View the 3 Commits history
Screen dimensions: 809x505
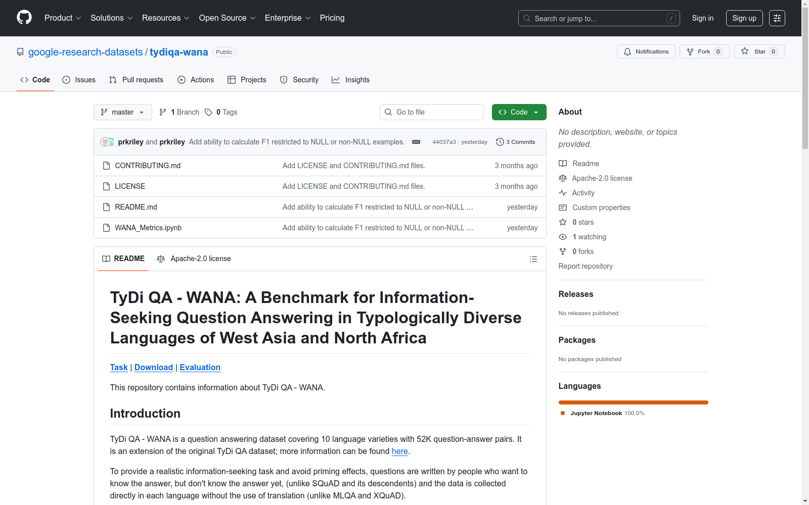pos(516,142)
